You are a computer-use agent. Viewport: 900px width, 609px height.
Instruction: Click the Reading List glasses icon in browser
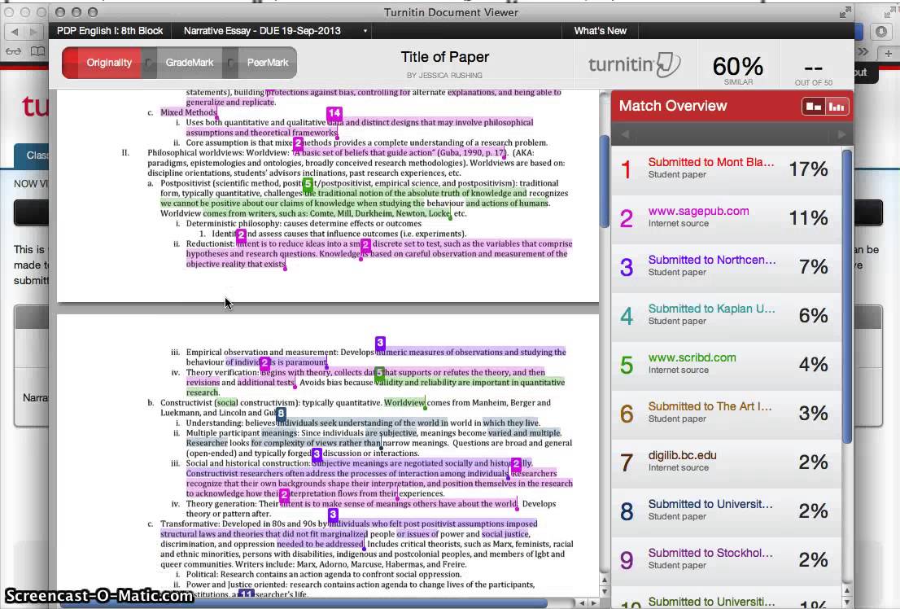click(13, 52)
